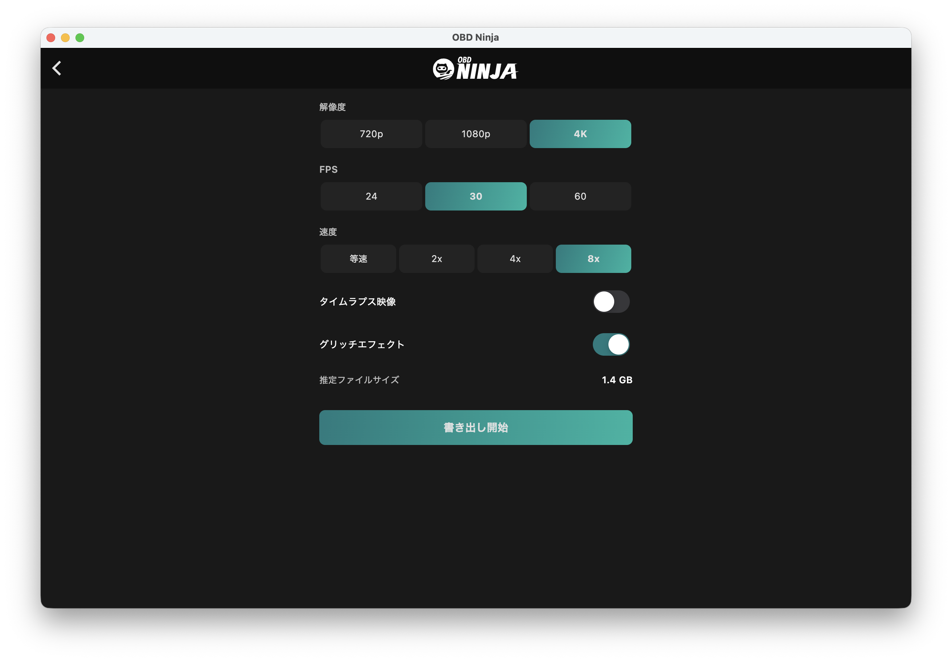Click the OBD Ninja window title
Viewport: 952px width, 662px height.
[x=475, y=37]
